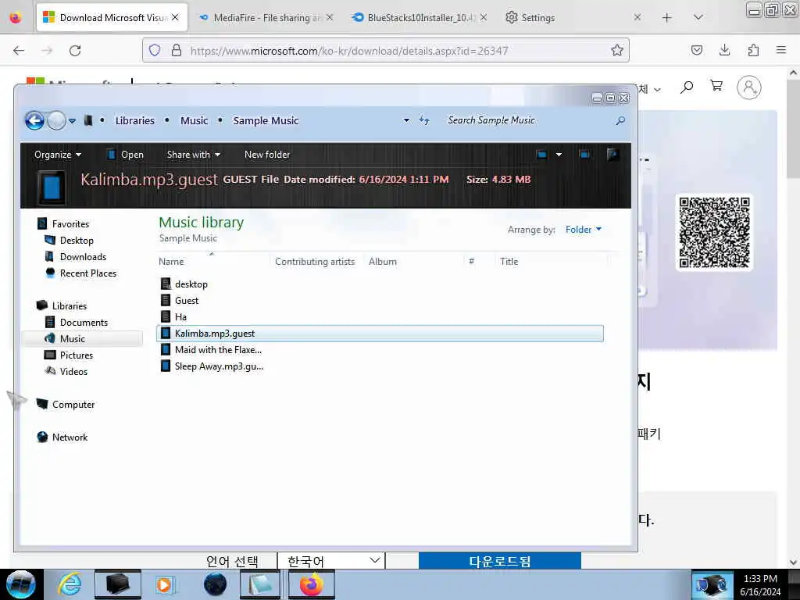
Task: Open Windows Start button
Action: tap(21, 584)
